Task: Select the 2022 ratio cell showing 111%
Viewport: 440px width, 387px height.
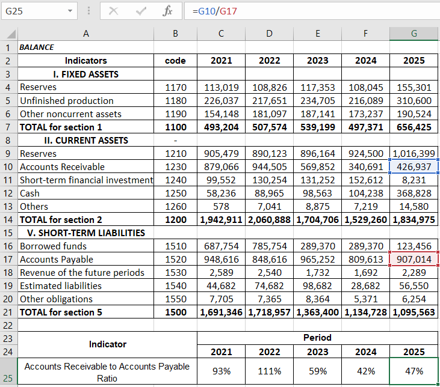Action: [x=269, y=371]
